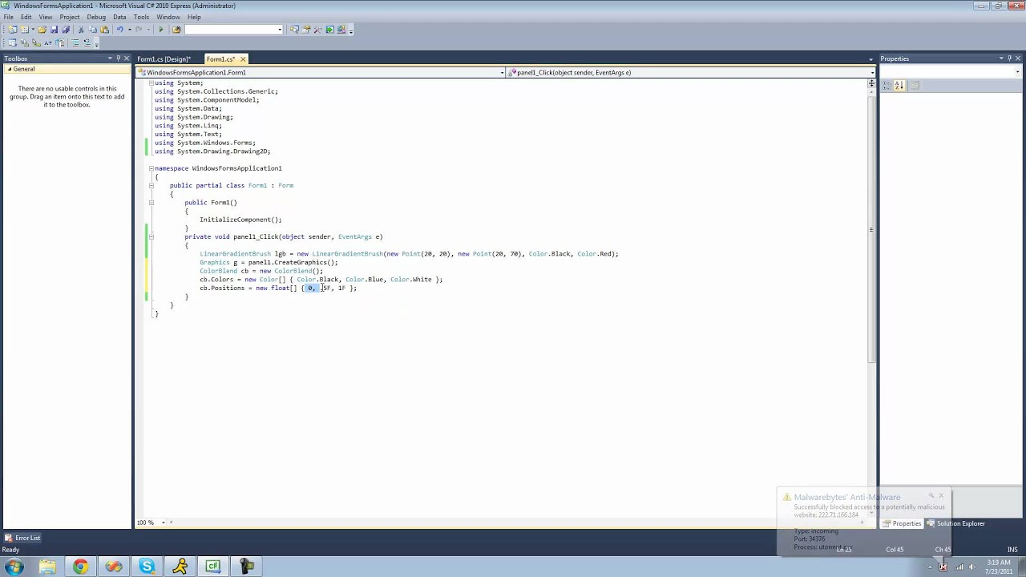The height and width of the screenshot is (577, 1026).
Task: Open the 100 % zoom dropdown
Action: pyautogui.click(x=164, y=523)
